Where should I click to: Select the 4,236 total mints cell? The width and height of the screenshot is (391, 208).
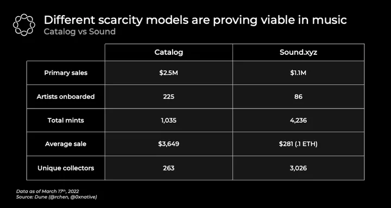(x=299, y=121)
